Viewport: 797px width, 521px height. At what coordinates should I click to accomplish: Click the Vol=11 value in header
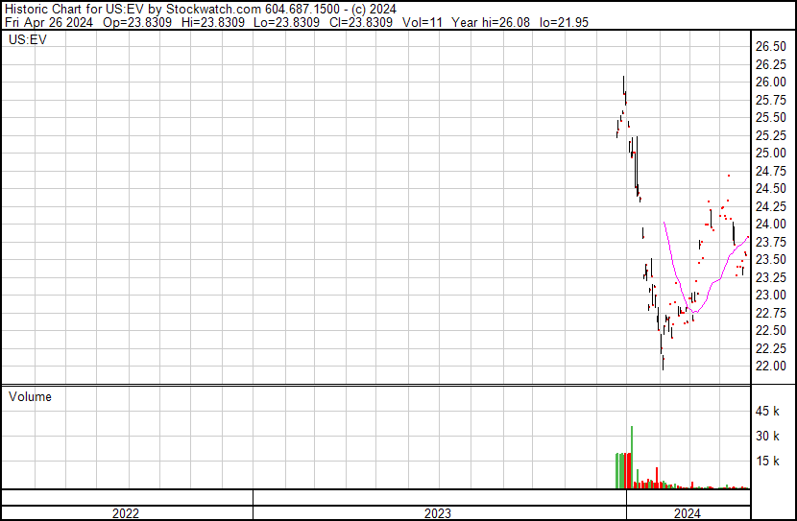click(423, 23)
